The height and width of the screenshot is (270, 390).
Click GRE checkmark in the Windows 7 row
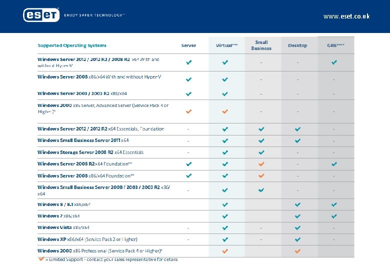(334, 216)
